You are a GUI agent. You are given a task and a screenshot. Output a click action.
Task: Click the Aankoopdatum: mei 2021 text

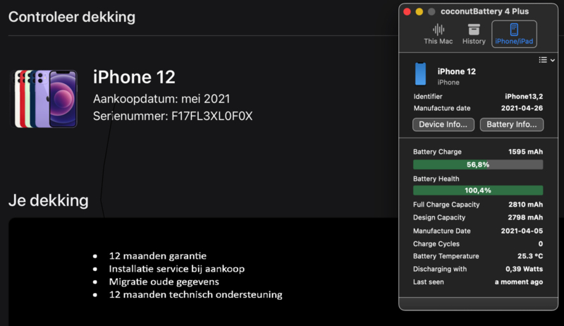[x=161, y=99]
